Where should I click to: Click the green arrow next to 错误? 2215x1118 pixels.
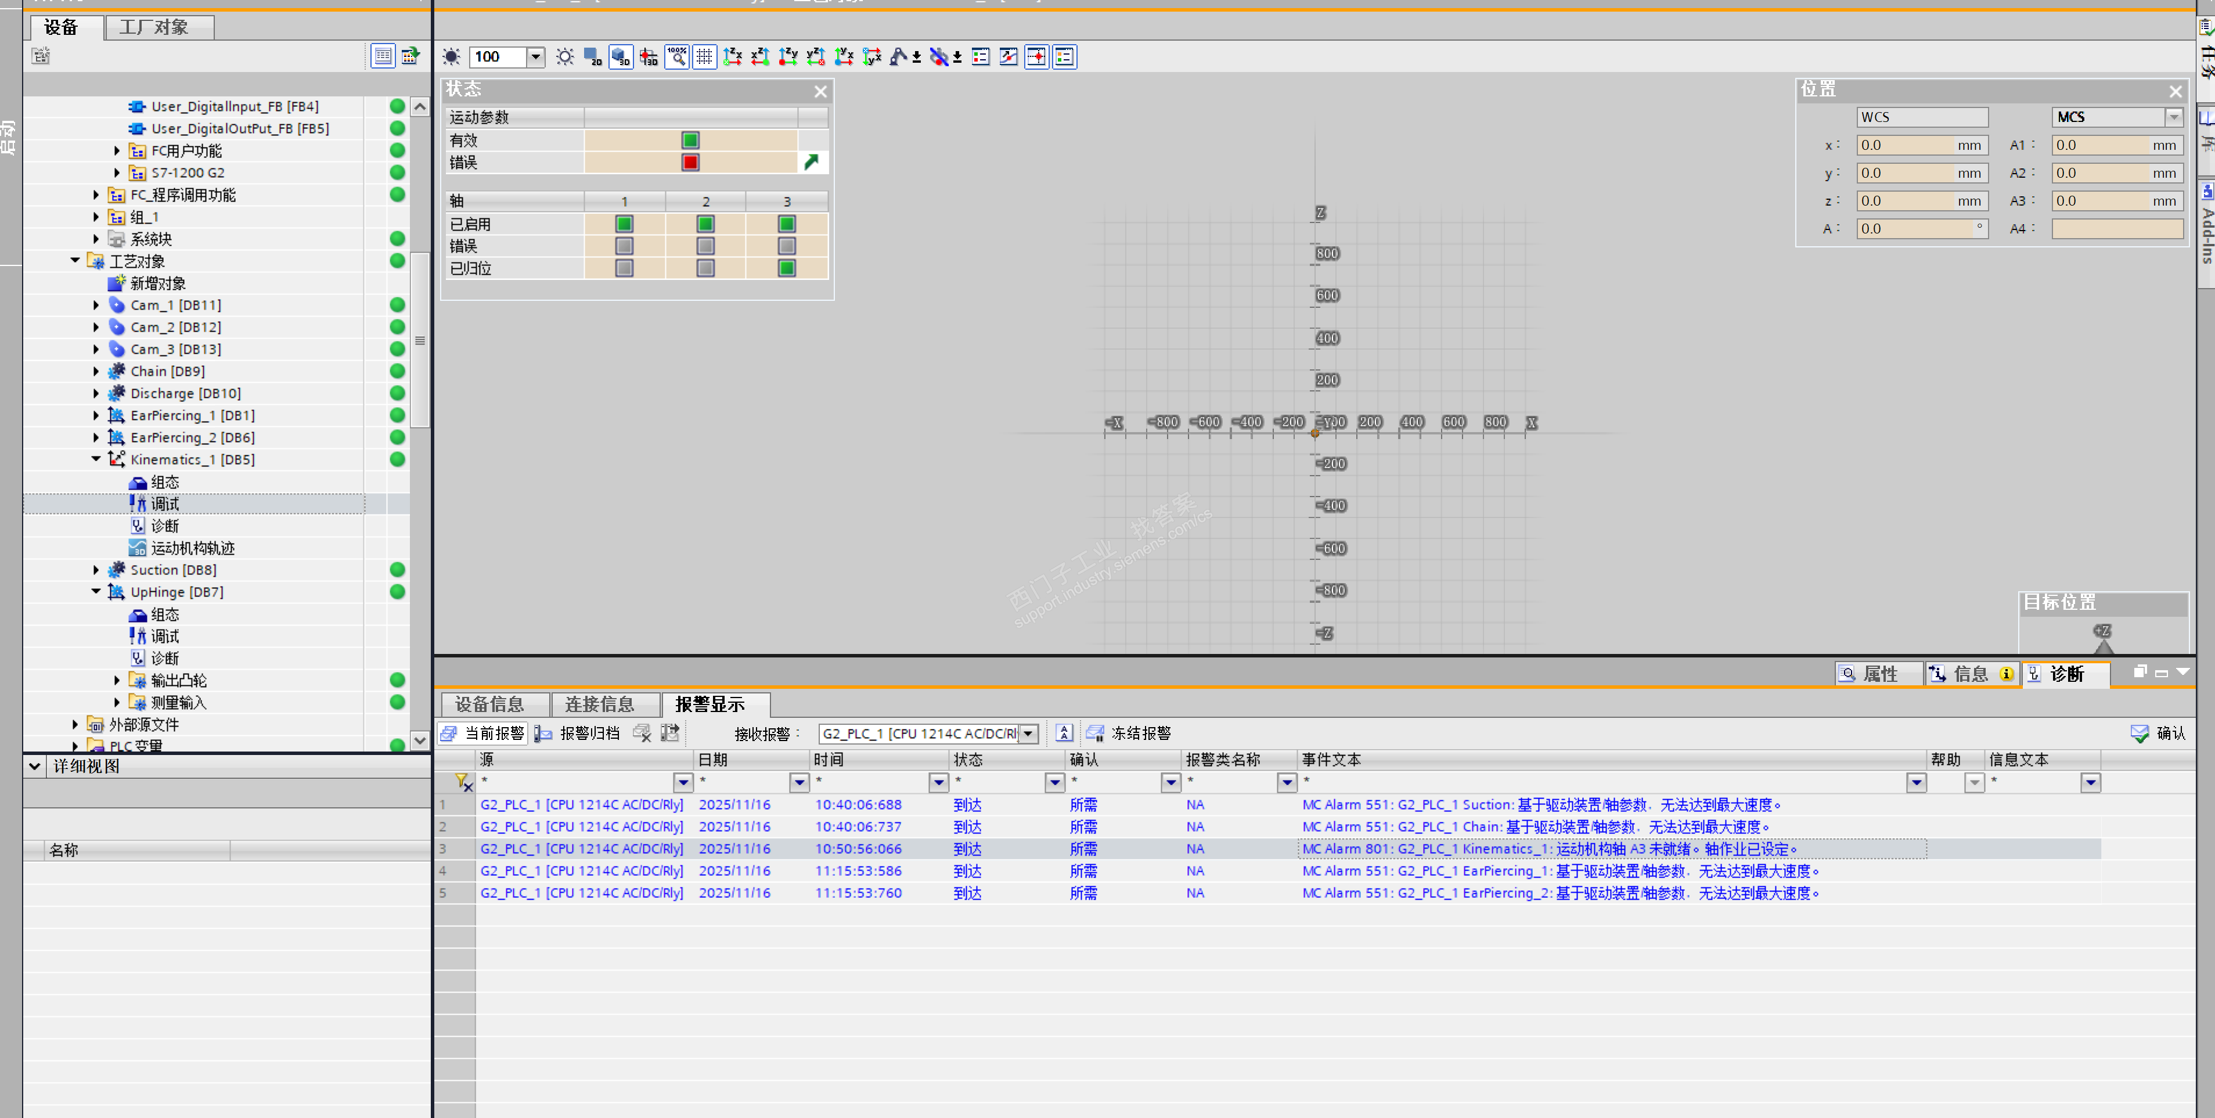[x=811, y=161]
